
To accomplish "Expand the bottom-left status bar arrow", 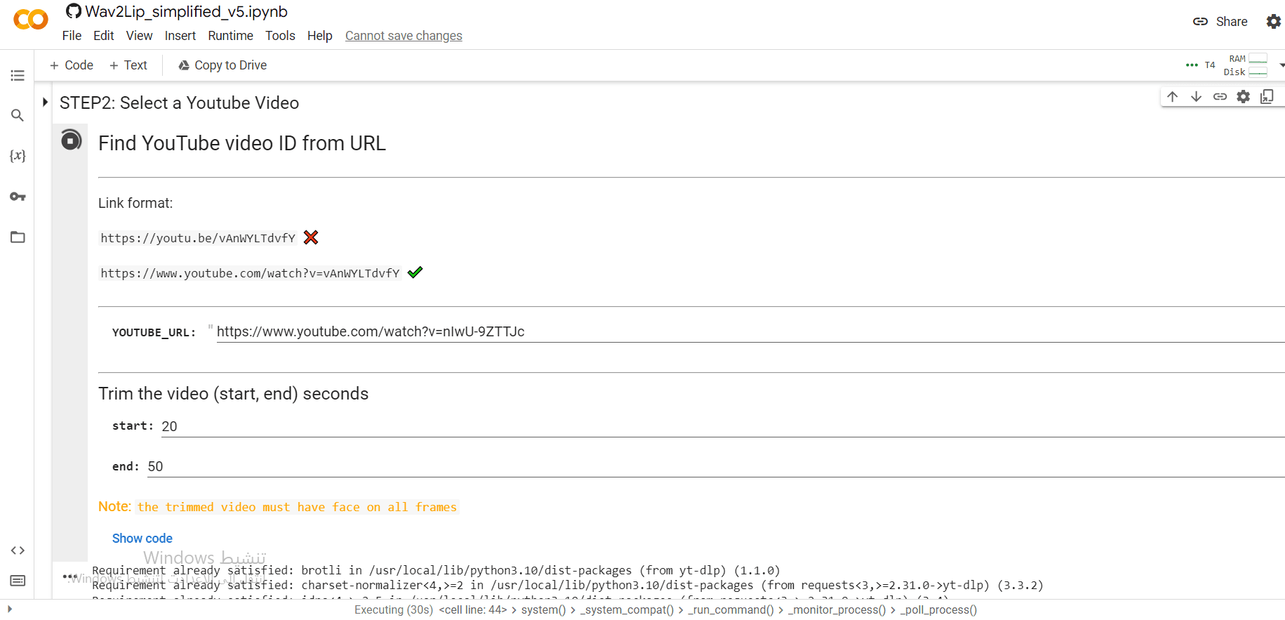I will pyautogui.click(x=10, y=609).
